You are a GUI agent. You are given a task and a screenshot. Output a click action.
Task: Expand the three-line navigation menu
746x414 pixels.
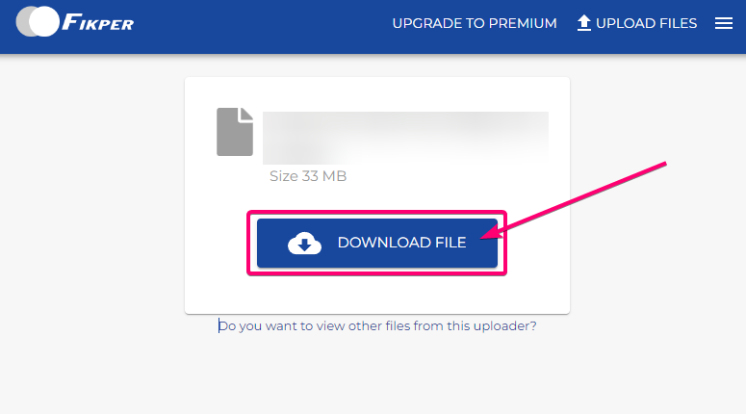click(x=723, y=23)
